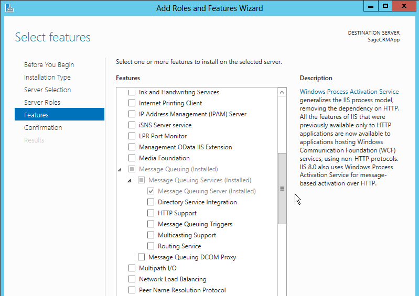Click the Windows Process Activation Service link
The height and width of the screenshot is (296, 419).
pyautogui.click(x=349, y=92)
